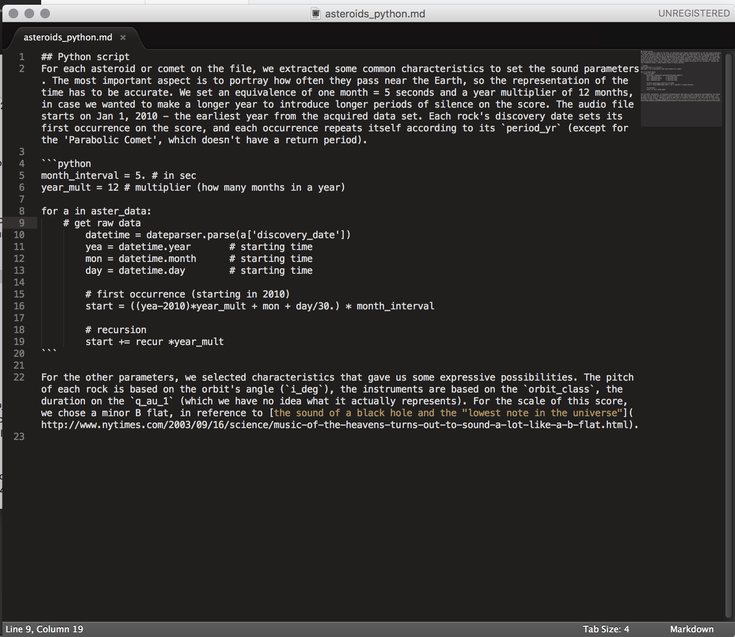Click the '# recursion' comment
Image resolution: width=735 pixels, height=637 pixels.
pyautogui.click(x=116, y=330)
